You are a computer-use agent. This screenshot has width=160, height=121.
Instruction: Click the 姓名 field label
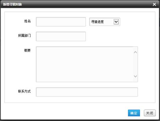click(27, 21)
